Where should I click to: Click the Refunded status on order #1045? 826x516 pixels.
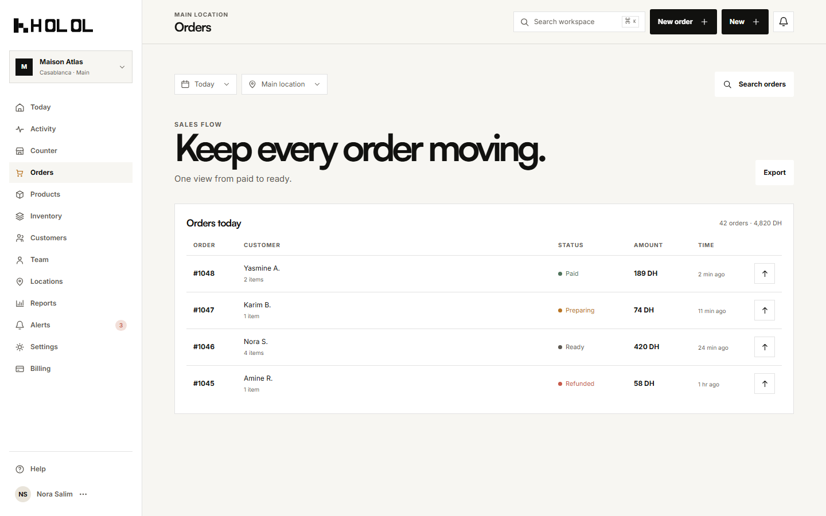(576, 384)
